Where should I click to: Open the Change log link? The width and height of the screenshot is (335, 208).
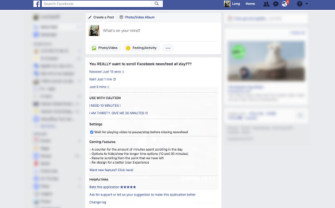point(98,202)
